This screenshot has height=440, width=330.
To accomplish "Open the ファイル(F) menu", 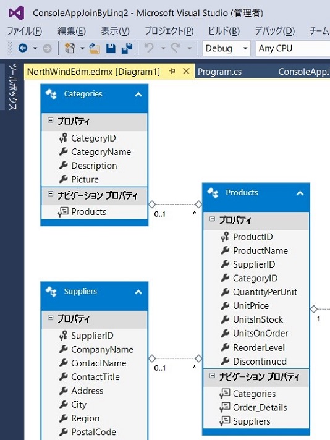I will 25,30.
